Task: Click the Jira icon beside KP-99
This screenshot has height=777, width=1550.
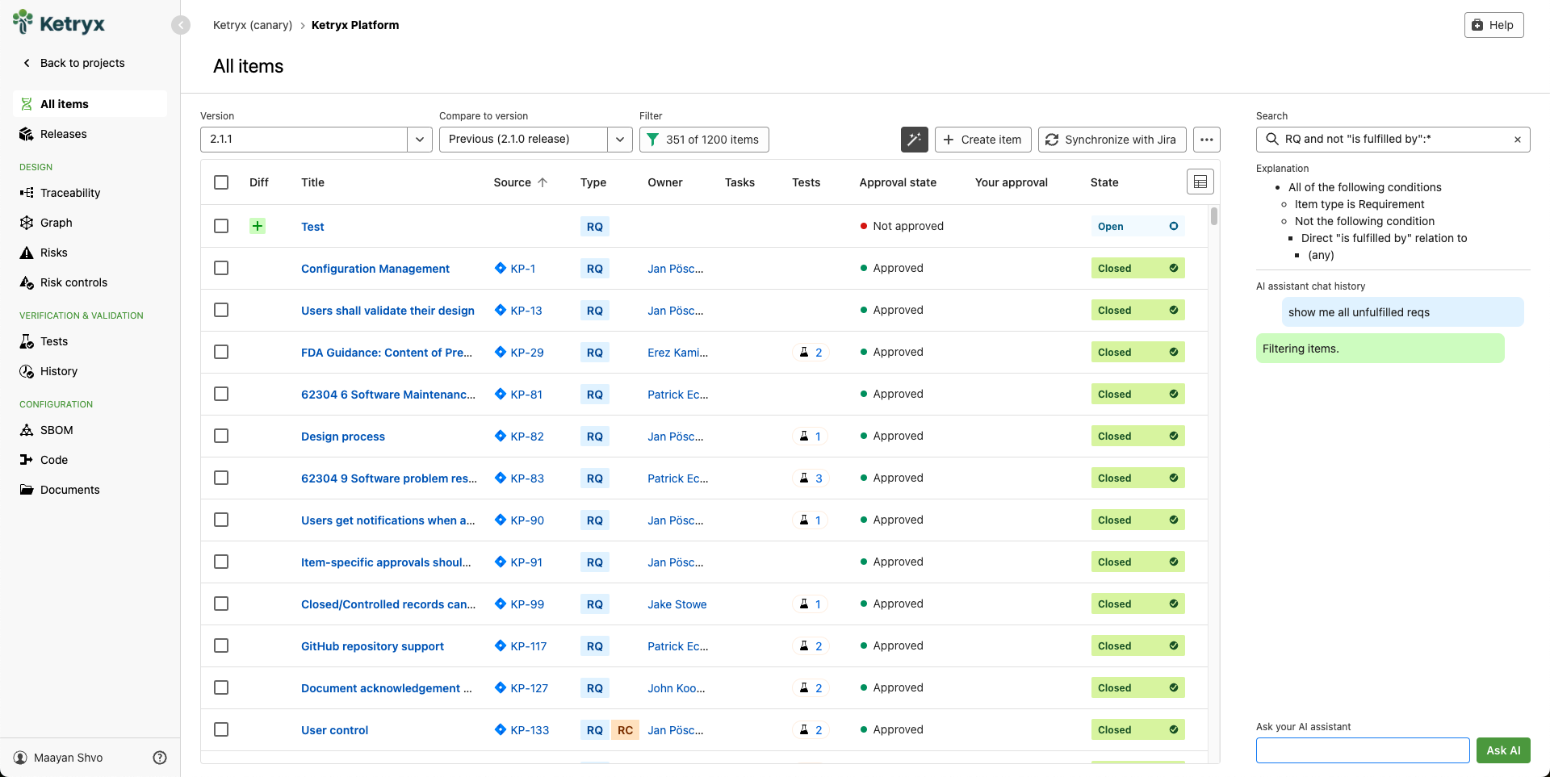Action: (x=500, y=604)
